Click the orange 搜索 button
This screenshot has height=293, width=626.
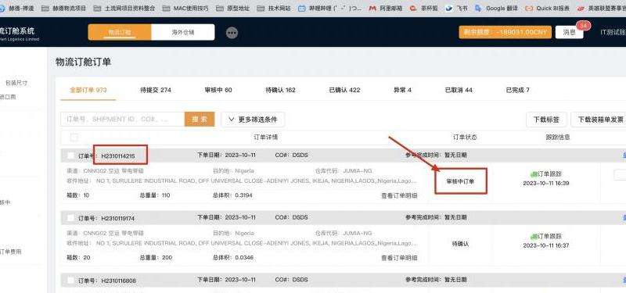[x=200, y=120]
